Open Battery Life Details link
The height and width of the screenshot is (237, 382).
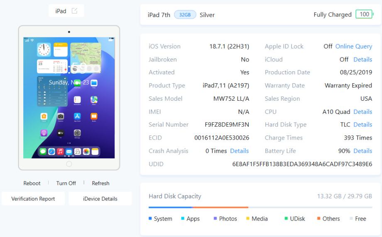point(362,151)
